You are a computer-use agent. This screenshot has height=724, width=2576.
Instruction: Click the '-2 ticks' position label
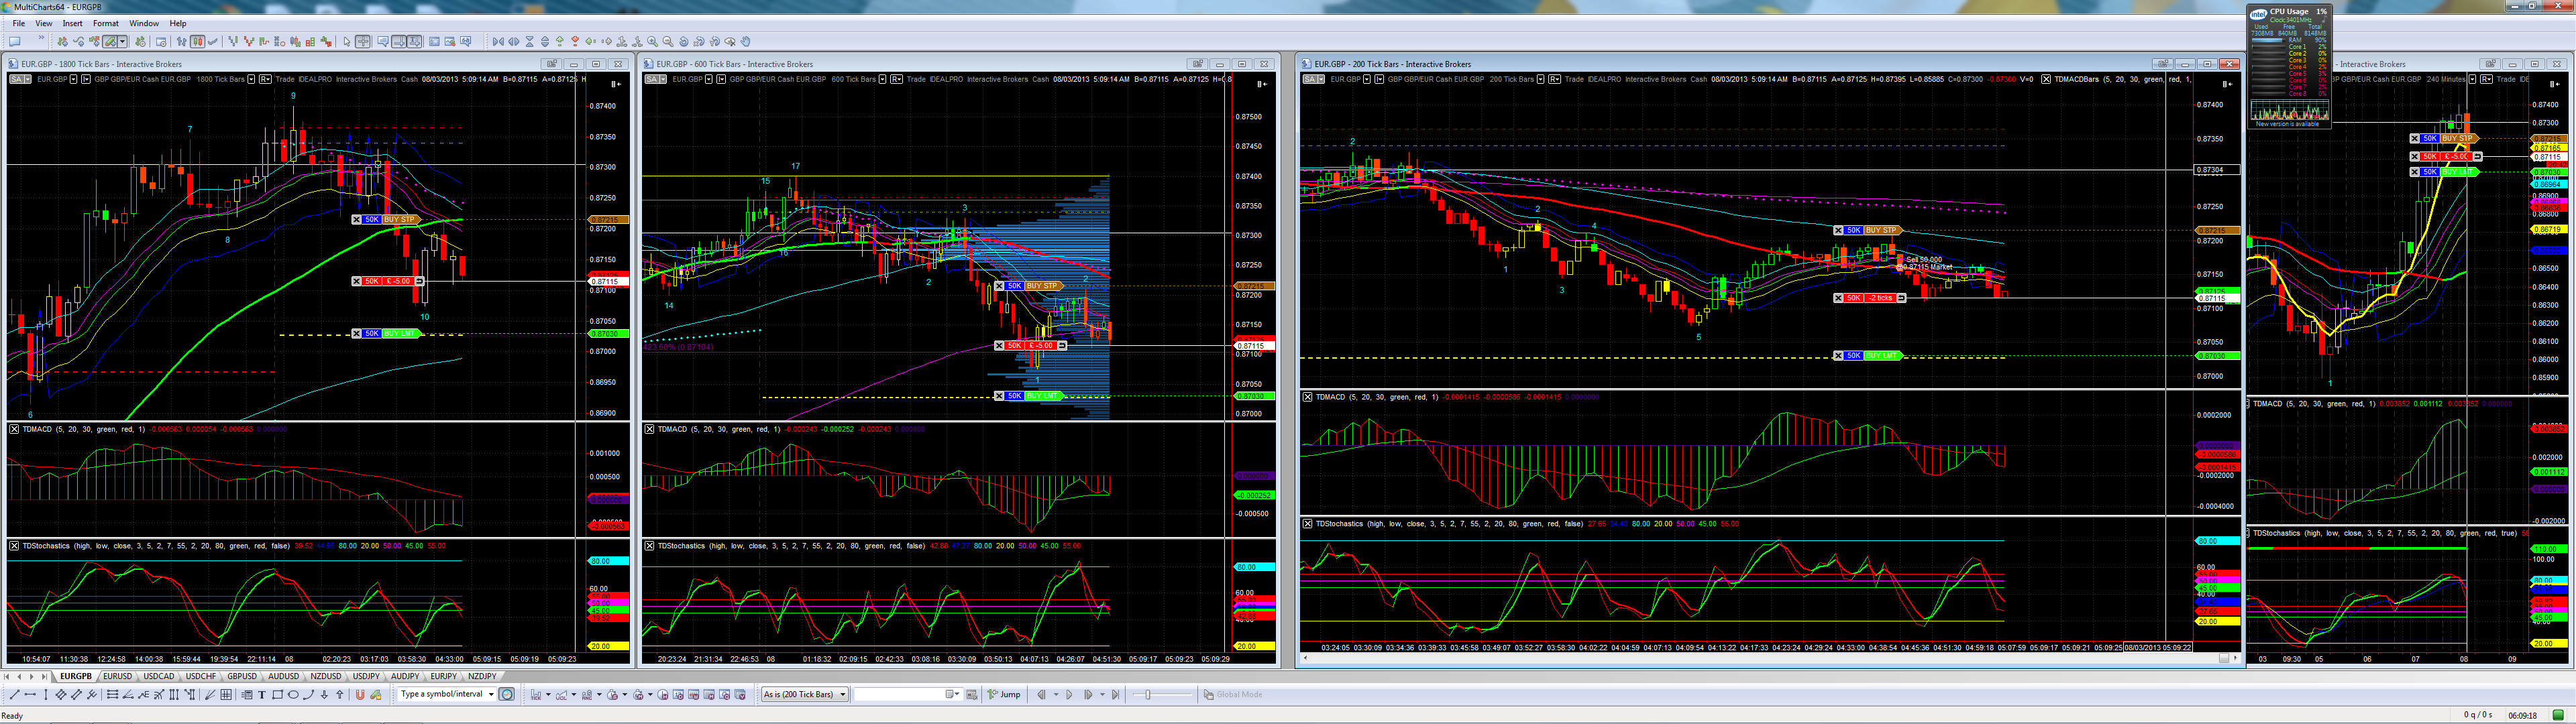1880,298
